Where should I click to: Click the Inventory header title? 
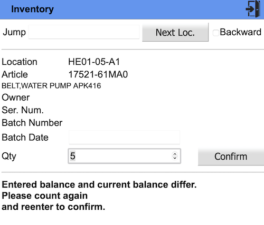(x=32, y=9)
